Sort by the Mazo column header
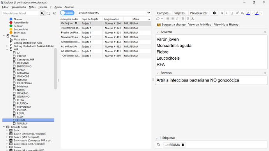 136,19
